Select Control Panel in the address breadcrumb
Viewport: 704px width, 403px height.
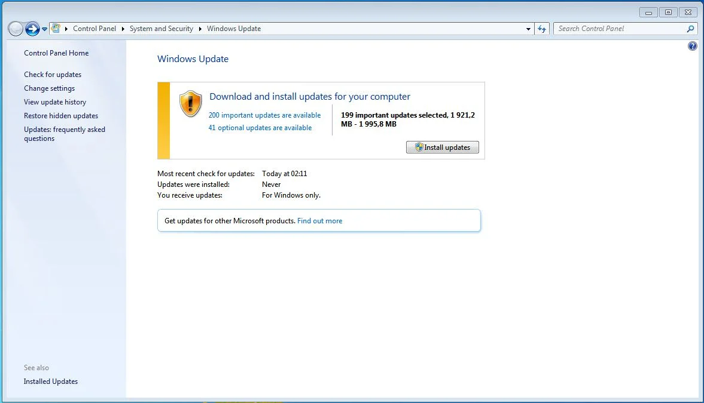pyautogui.click(x=95, y=29)
